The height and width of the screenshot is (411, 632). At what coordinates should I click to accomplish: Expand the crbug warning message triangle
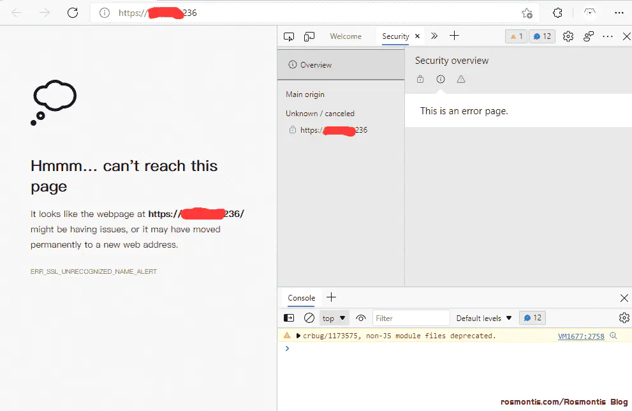coord(298,336)
